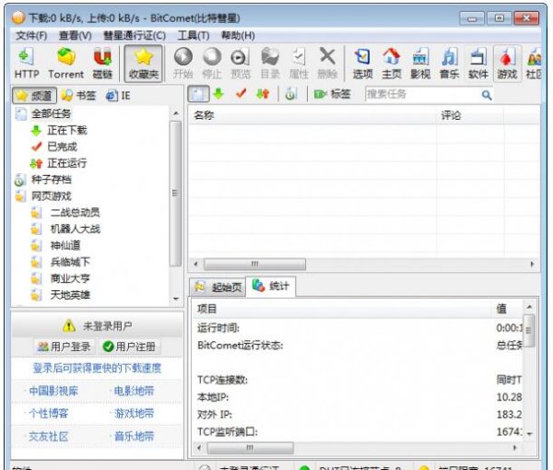The width and height of the screenshot is (553, 470).
Task: Click the magnifier search icon
Action: click(487, 95)
